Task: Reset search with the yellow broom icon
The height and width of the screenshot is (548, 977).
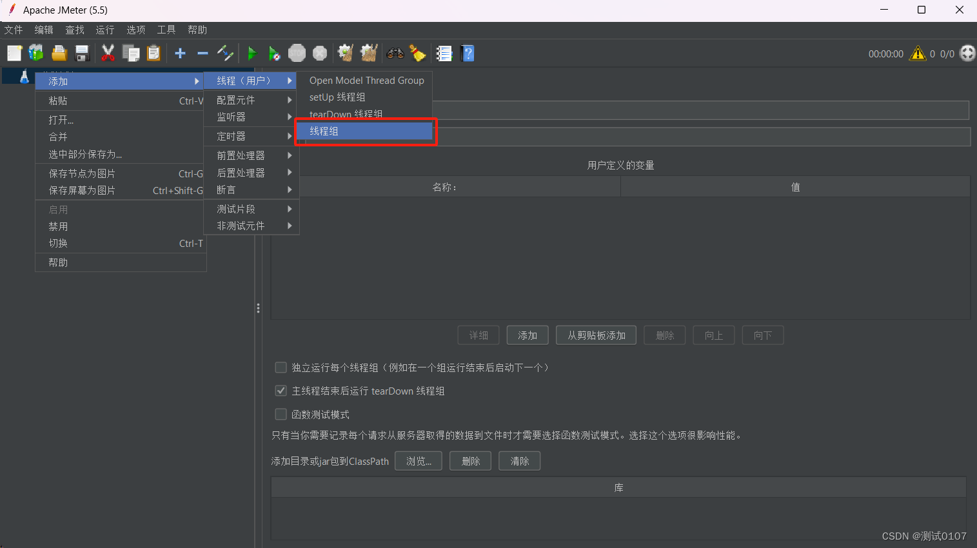Action: [418, 54]
